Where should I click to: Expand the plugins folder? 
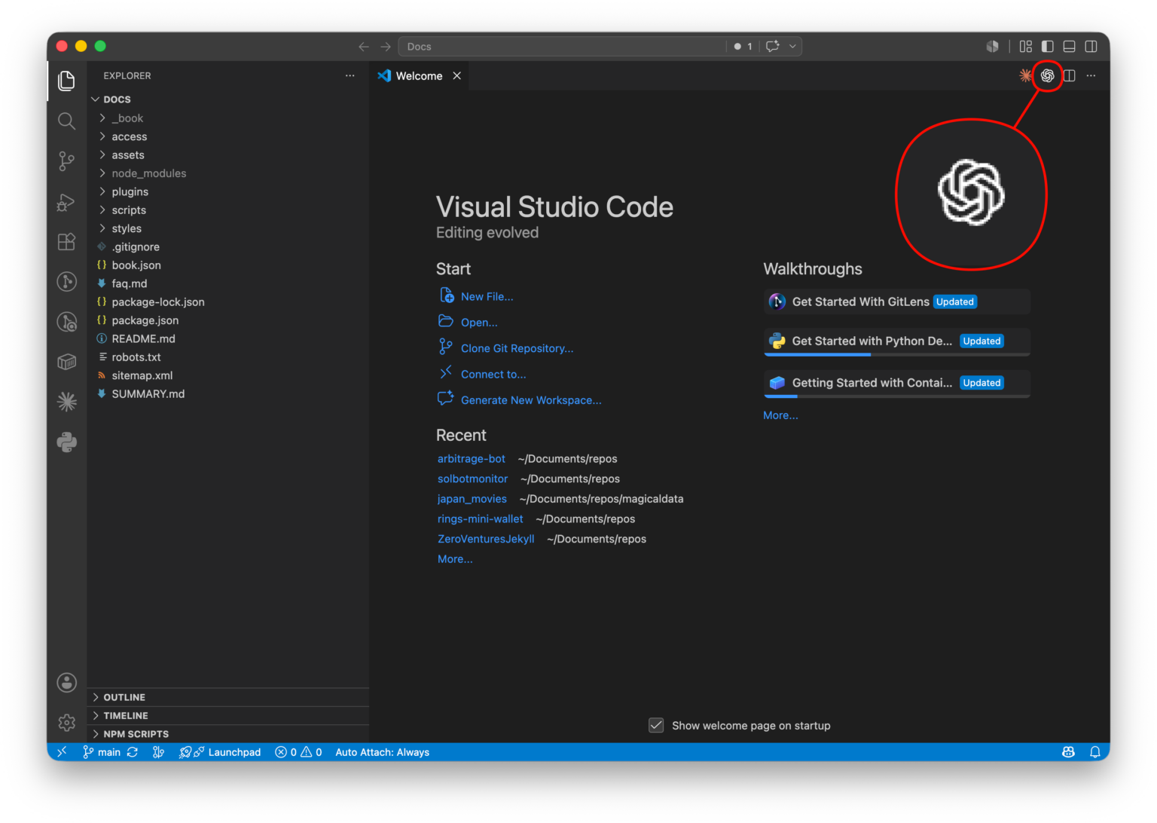click(x=227, y=191)
